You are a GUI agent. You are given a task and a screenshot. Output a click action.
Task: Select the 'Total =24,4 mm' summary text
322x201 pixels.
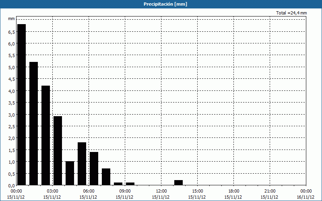[x=291, y=13]
